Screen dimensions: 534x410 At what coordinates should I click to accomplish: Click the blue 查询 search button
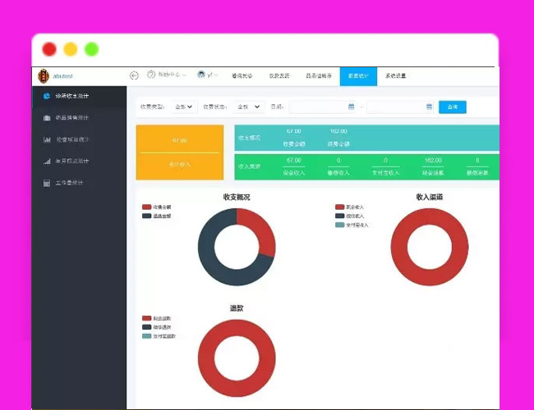tap(453, 107)
